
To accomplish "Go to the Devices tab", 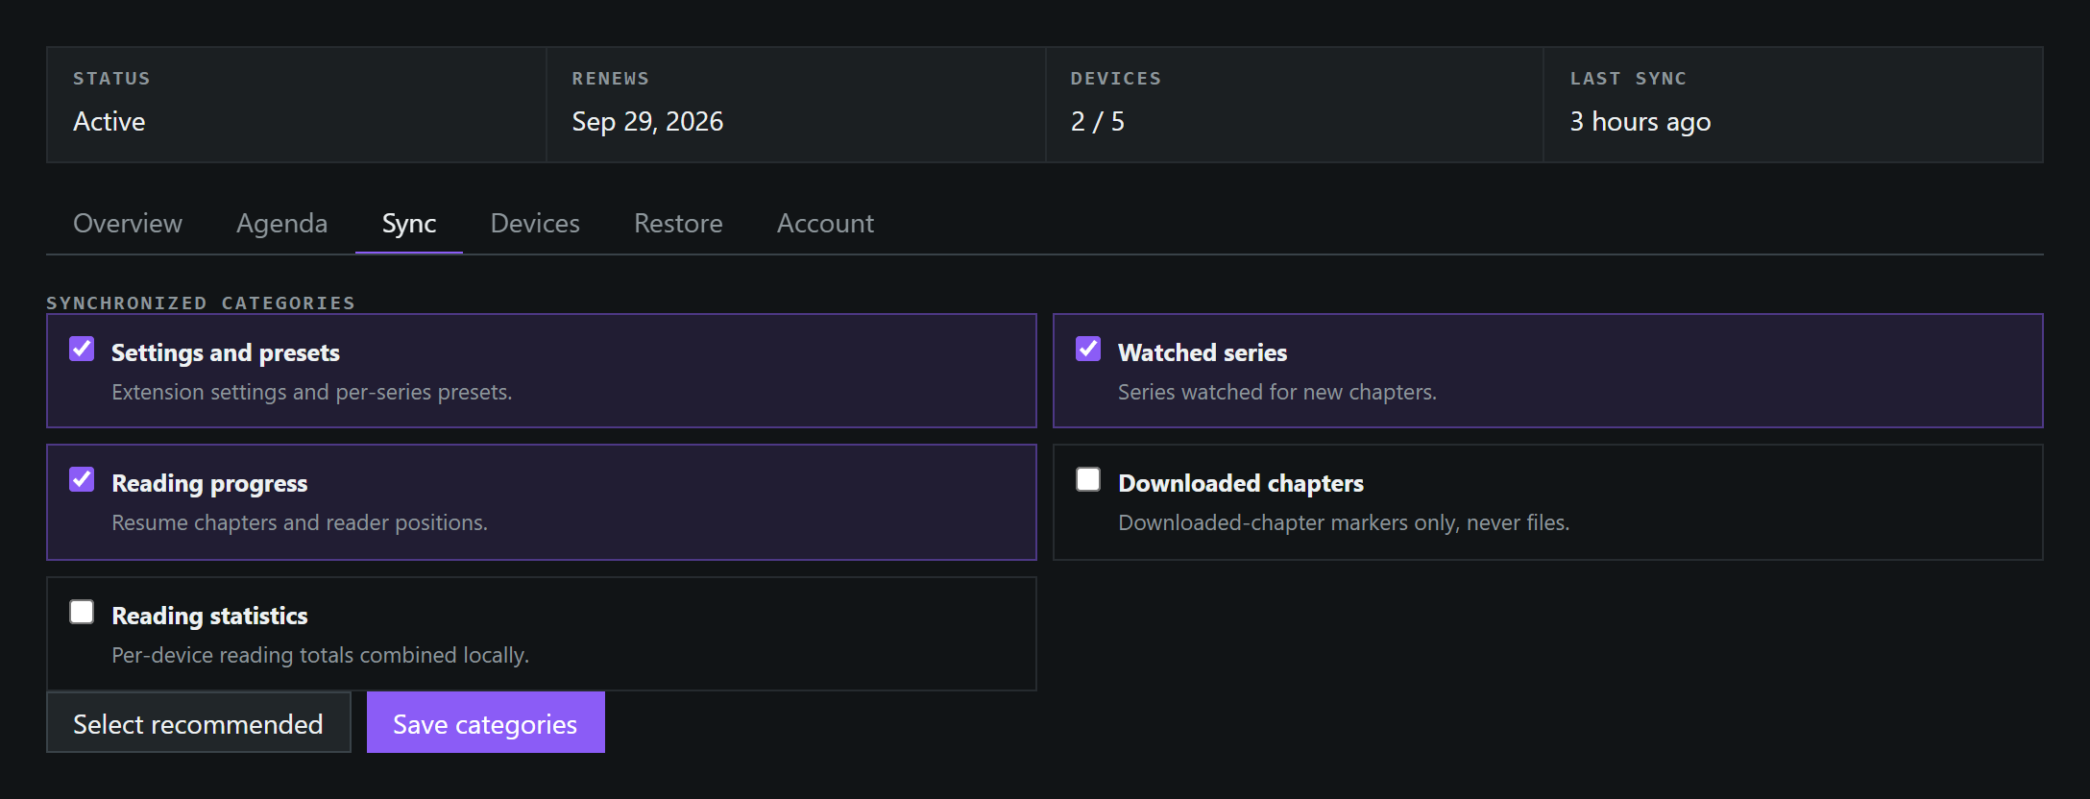I will [535, 223].
